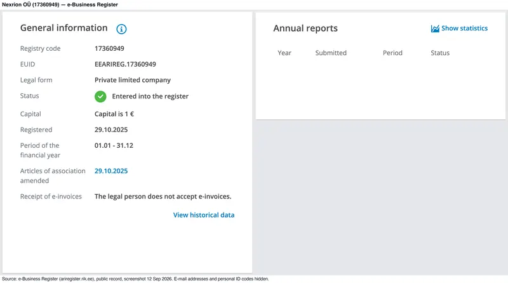Viewport: 508px width, 283px height.
Task: Click the Capital is 1 € value
Action: tap(114, 114)
